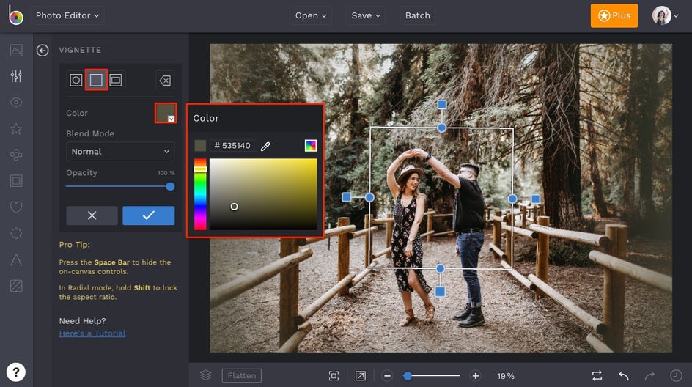Click the fit-to-screen icon
The height and width of the screenshot is (387, 692).
(x=334, y=375)
